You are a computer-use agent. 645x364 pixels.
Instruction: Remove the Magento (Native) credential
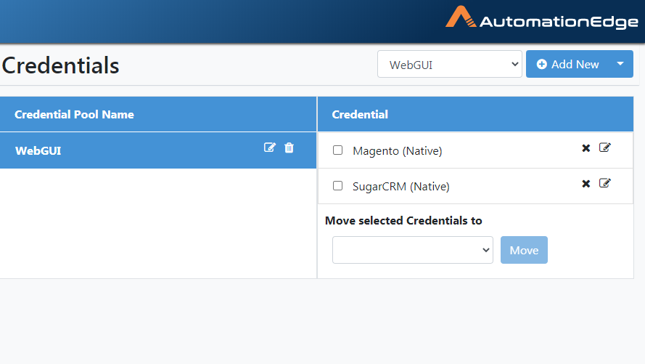[586, 147]
